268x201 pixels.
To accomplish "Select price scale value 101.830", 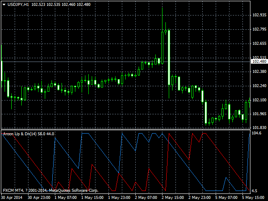I will point(259,127).
